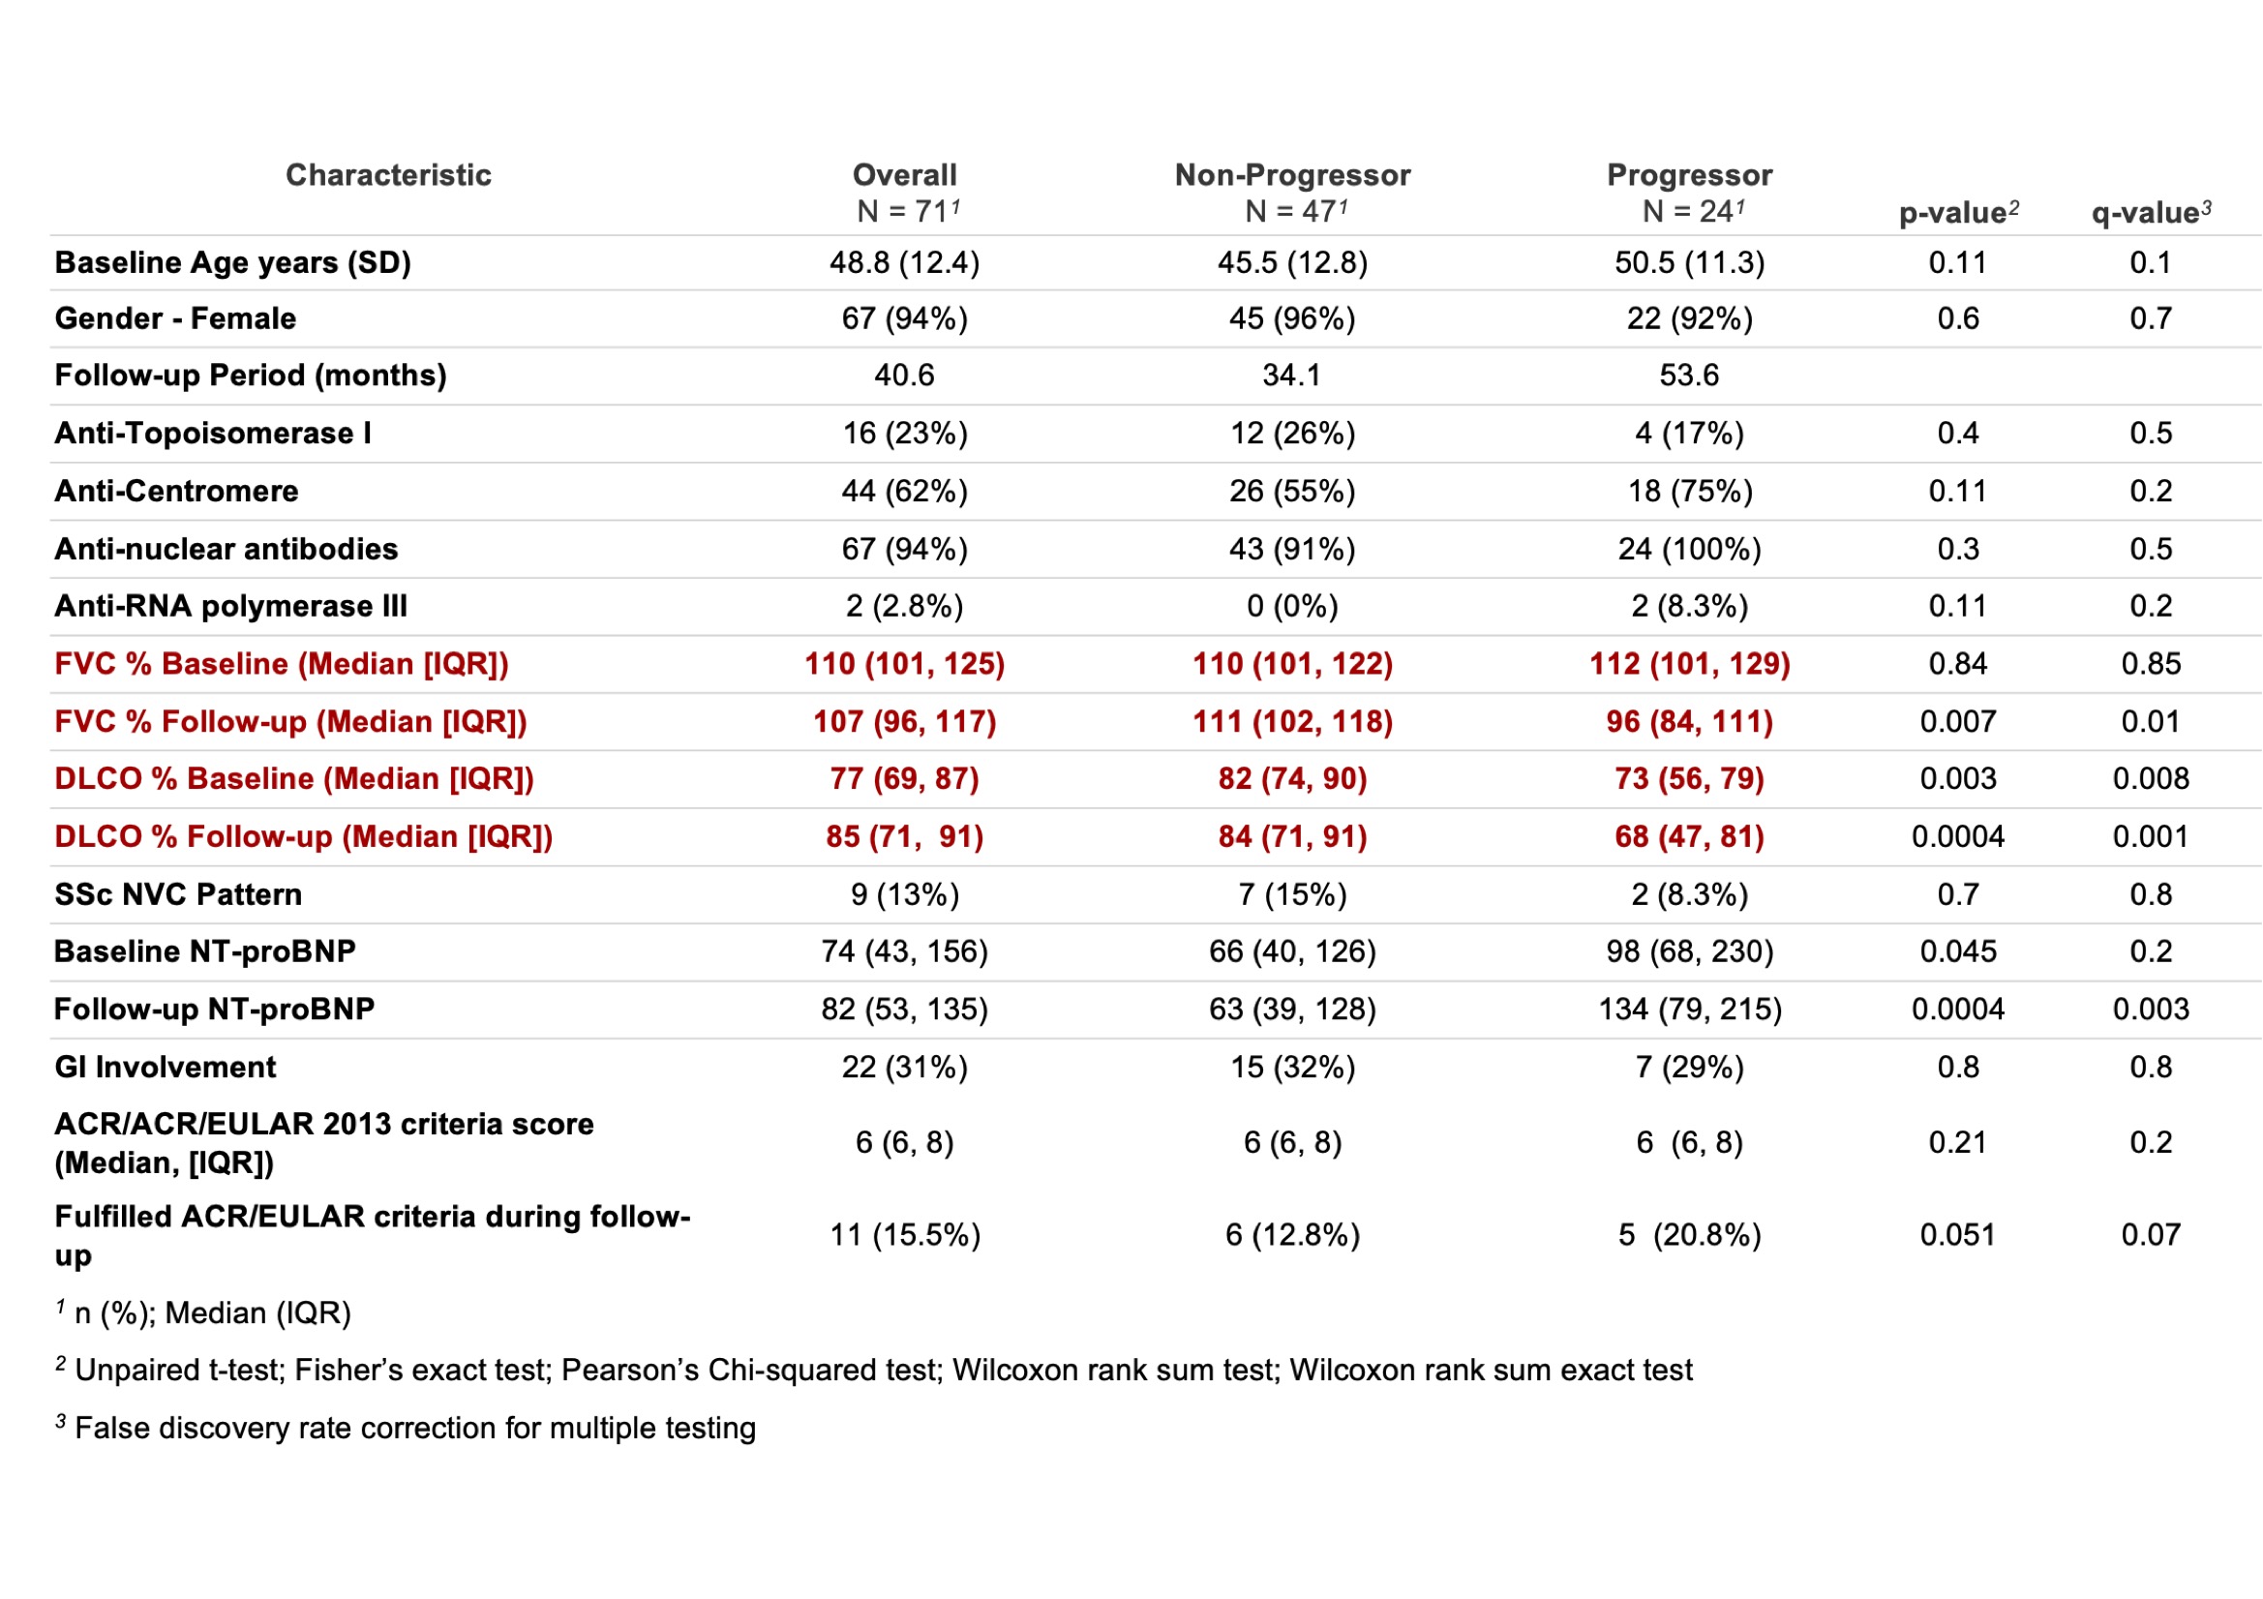Select the Baseline Age years (SD) row label

tap(232, 263)
